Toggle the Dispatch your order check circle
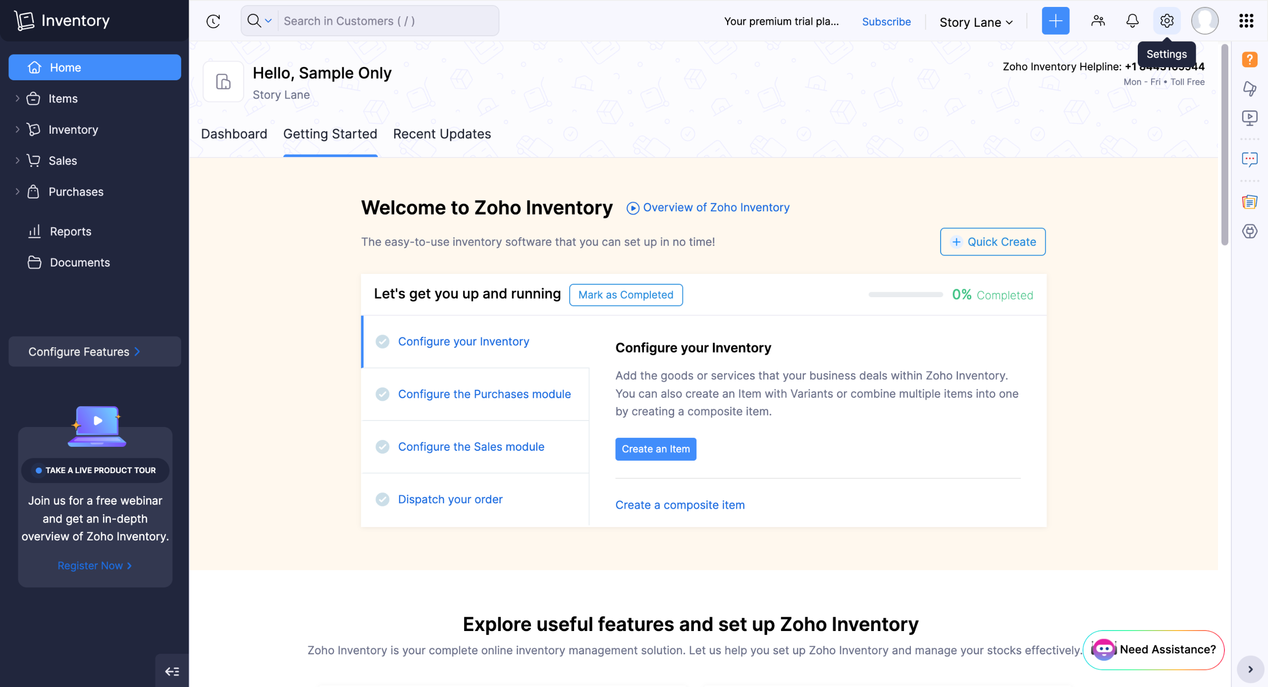This screenshot has width=1268, height=687. pyautogui.click(x=382, y=499)
